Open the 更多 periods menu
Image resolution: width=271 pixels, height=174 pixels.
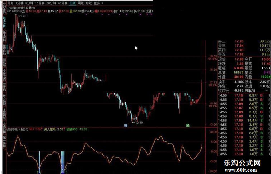[97, 3]
